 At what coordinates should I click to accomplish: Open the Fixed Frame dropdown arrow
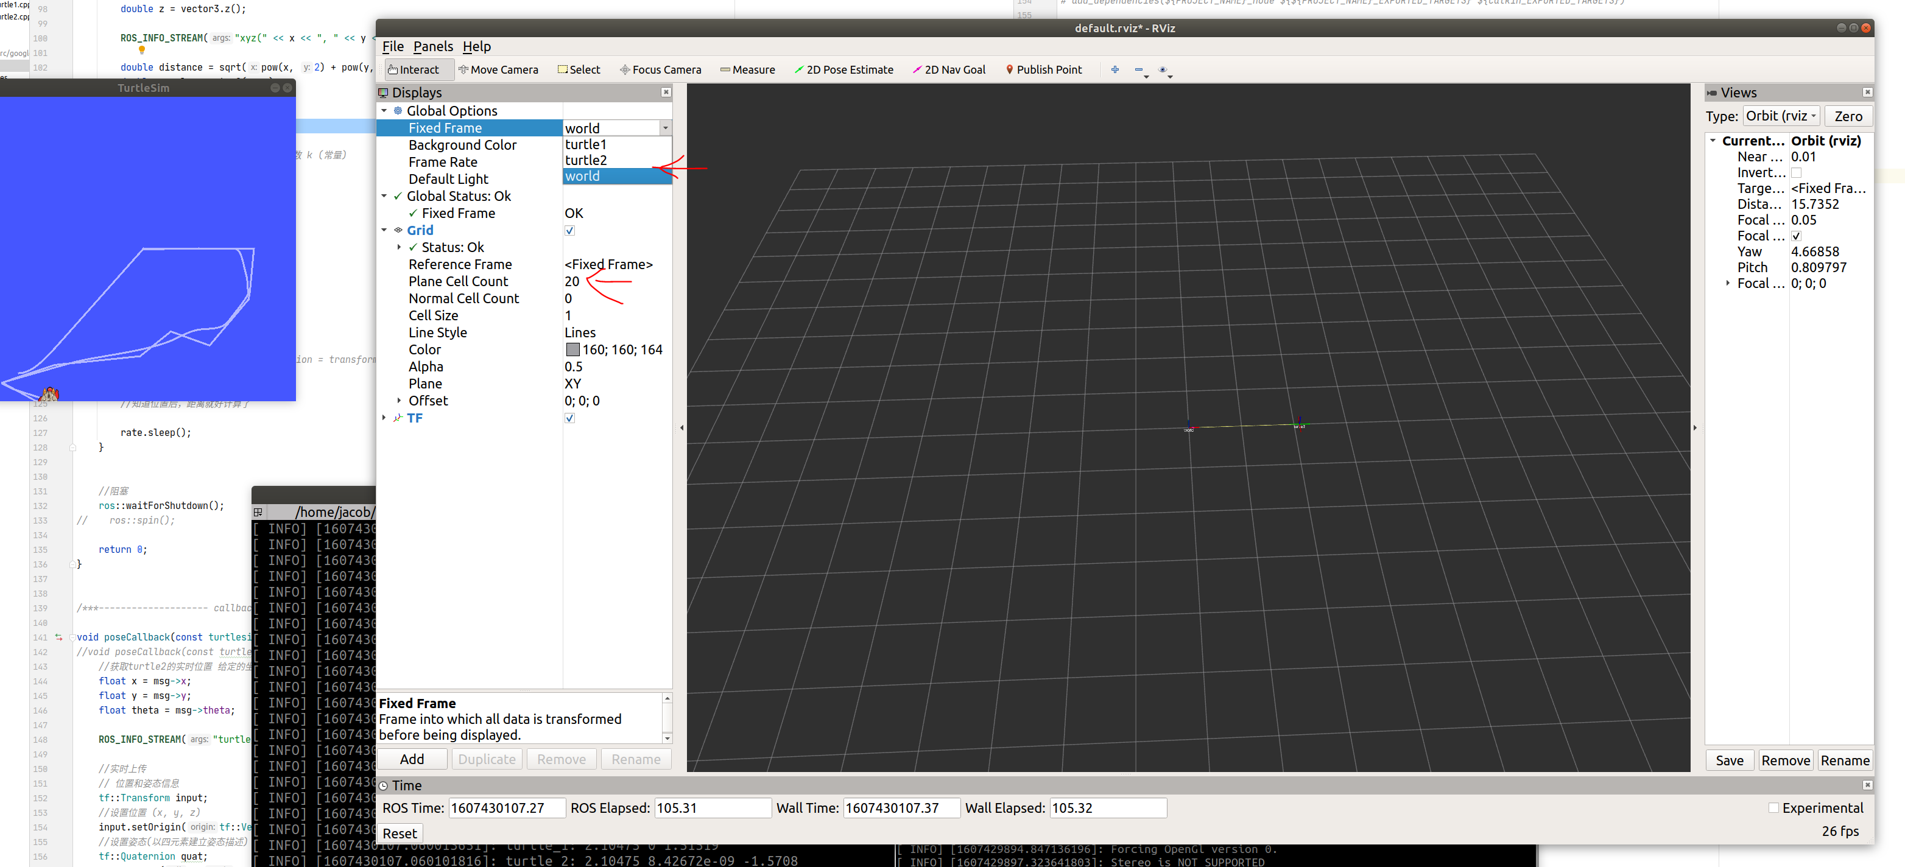665,128
